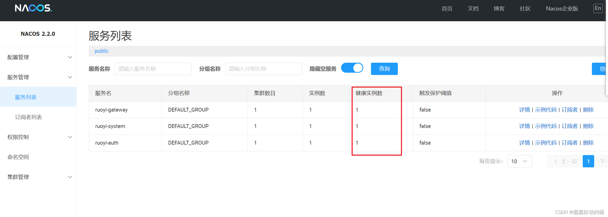Image resolution: width=608 pixels, height=217 pixels.
Task: Open 详情 for ruoyi-gateway
Action: pyautogui.click(x=525, y=110)
